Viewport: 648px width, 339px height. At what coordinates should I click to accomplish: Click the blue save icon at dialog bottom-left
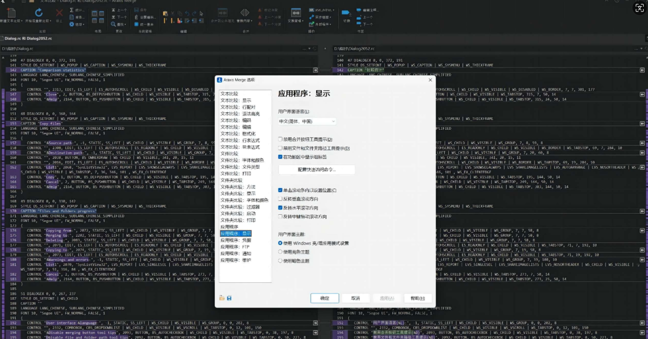point(229,298)
